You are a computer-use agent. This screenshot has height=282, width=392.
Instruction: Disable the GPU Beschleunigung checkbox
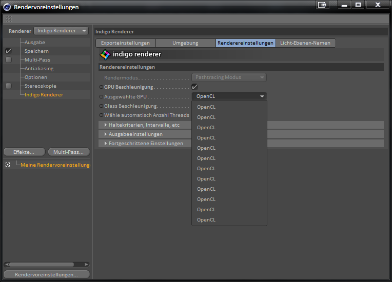tap(194, 87)
